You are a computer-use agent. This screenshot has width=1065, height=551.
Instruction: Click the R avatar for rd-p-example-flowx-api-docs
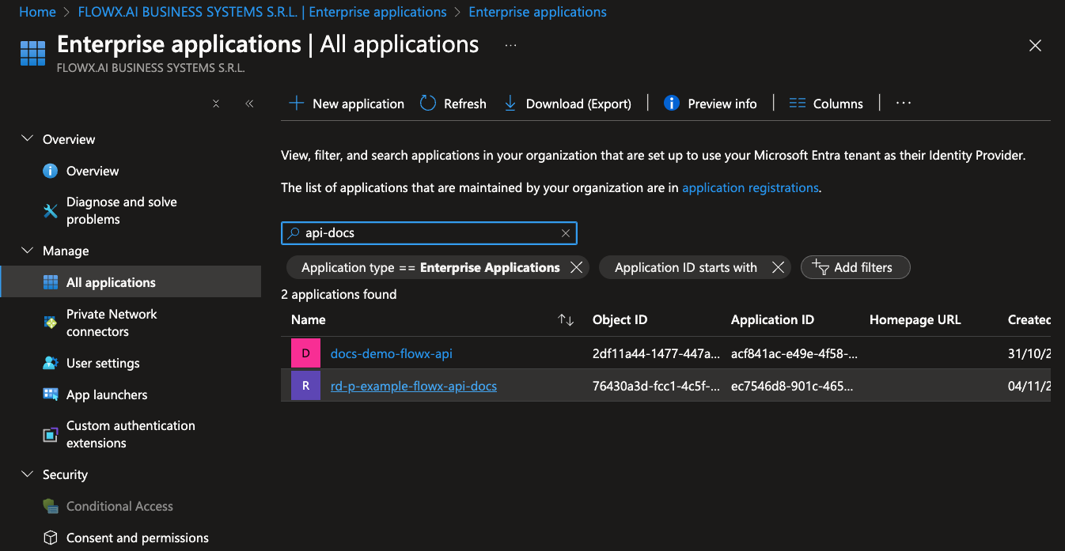click(306, 386)
